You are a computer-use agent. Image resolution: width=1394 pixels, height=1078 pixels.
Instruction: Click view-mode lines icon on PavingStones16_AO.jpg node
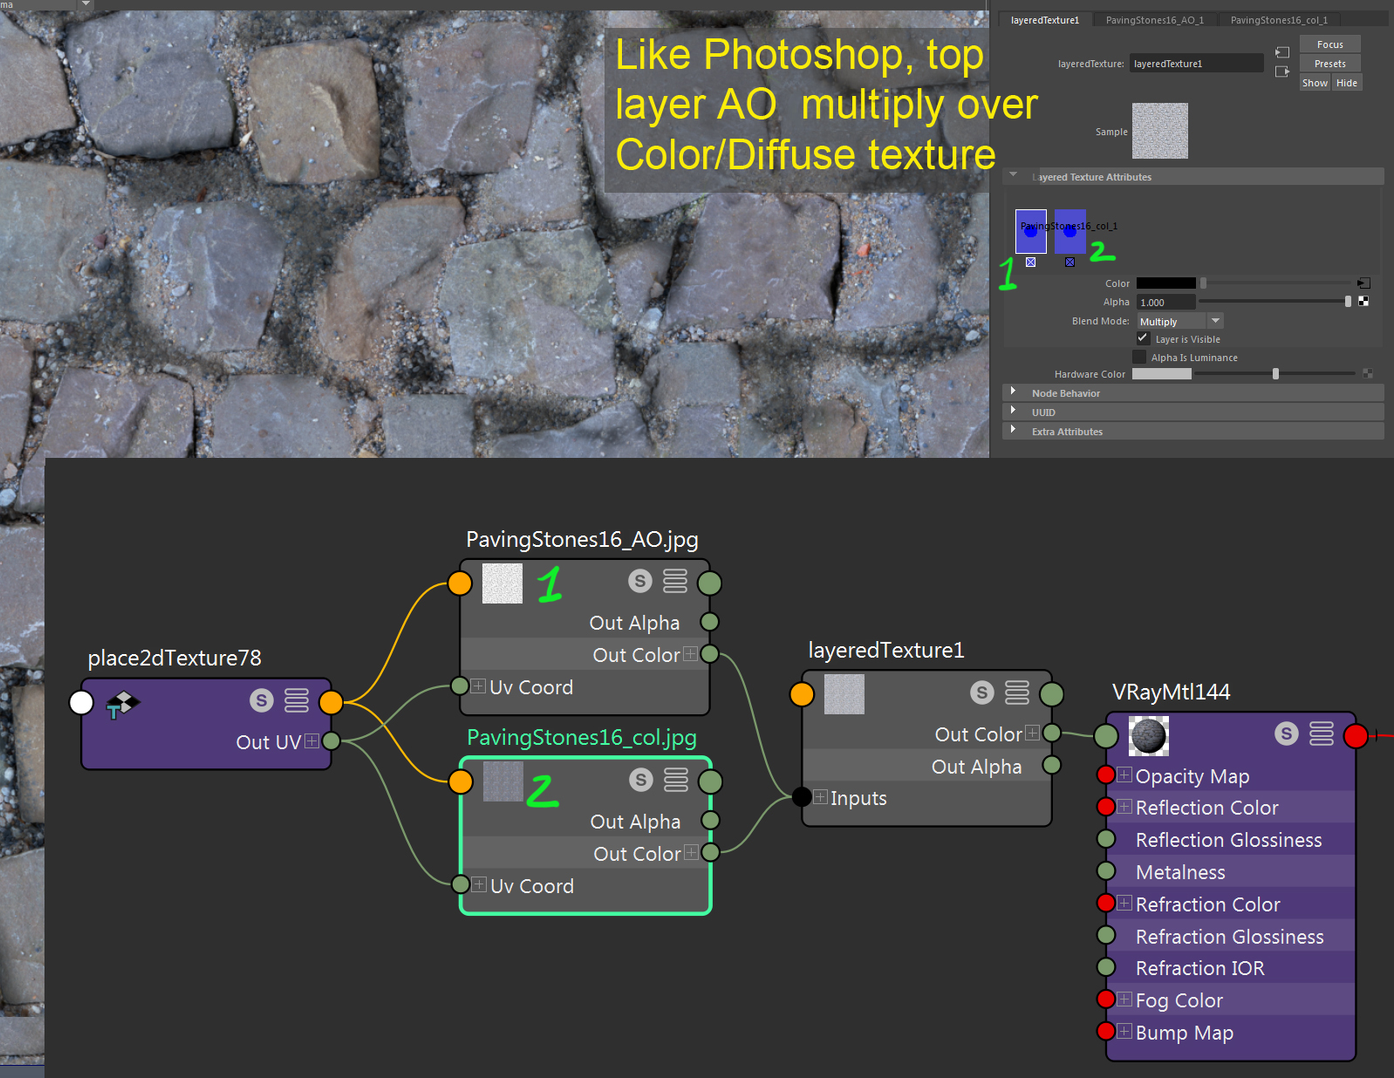675,581
